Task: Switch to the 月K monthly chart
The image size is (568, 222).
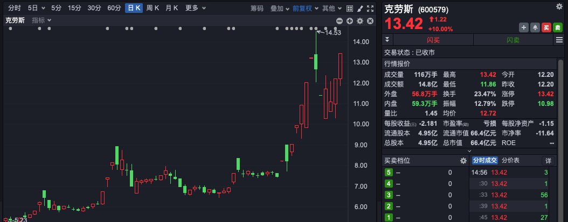Action: point(172,8)
